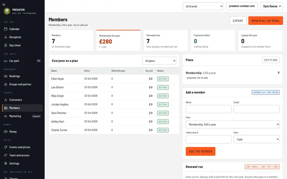Screen dimensions: 287x179
Task: Click the predator-combat.com link button
Action: pyautogui.click(x=242, y=6)
